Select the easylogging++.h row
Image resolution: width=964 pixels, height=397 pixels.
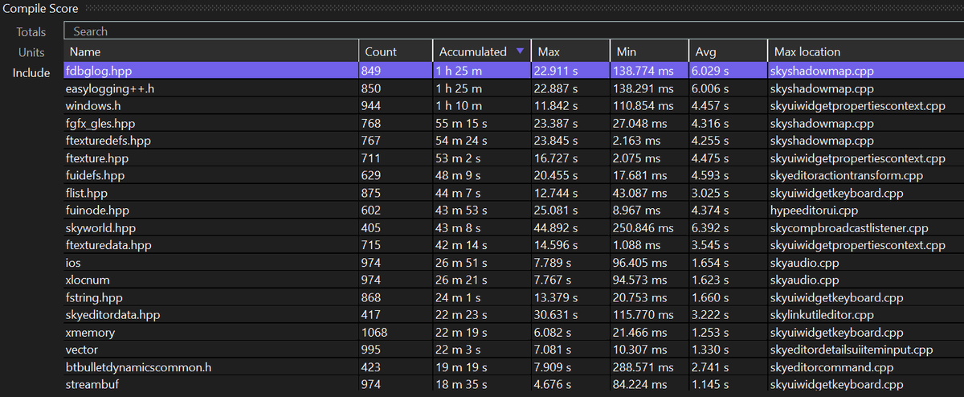[513, 88]
